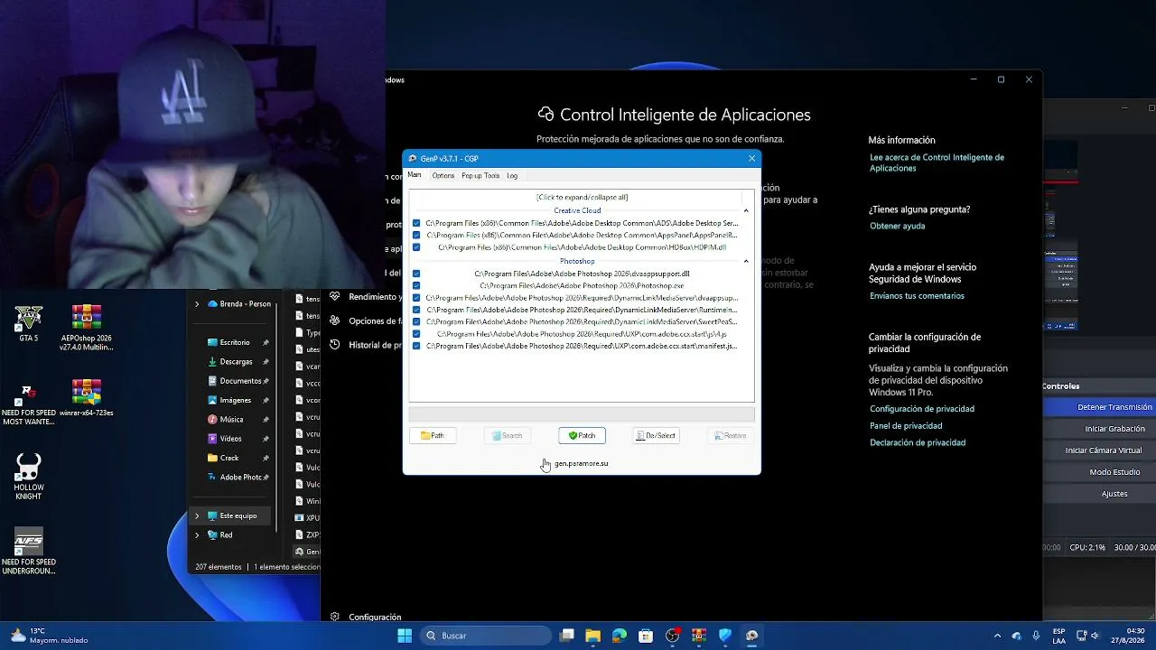Select the winrar-x64-723es installer icon
This screenshot has height=650, width=1156.
click(86, 398)
